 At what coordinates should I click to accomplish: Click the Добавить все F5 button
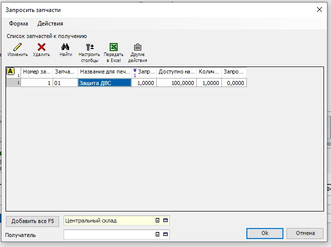pyautogui.click(x=33, y=220)
